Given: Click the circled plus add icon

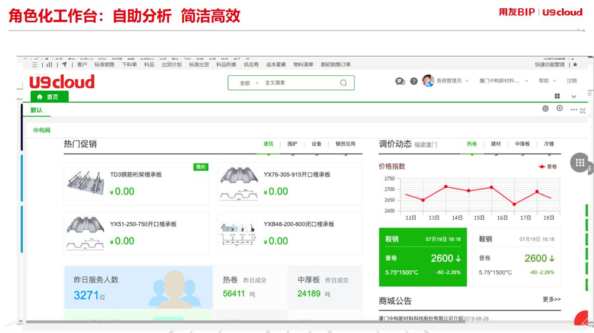Looking at the screenshot, I should click(560, 108).
